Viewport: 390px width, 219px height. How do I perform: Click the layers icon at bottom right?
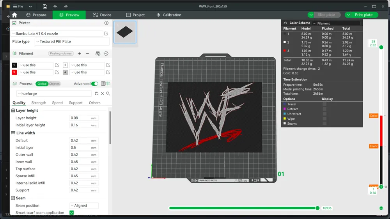point(381,208)
